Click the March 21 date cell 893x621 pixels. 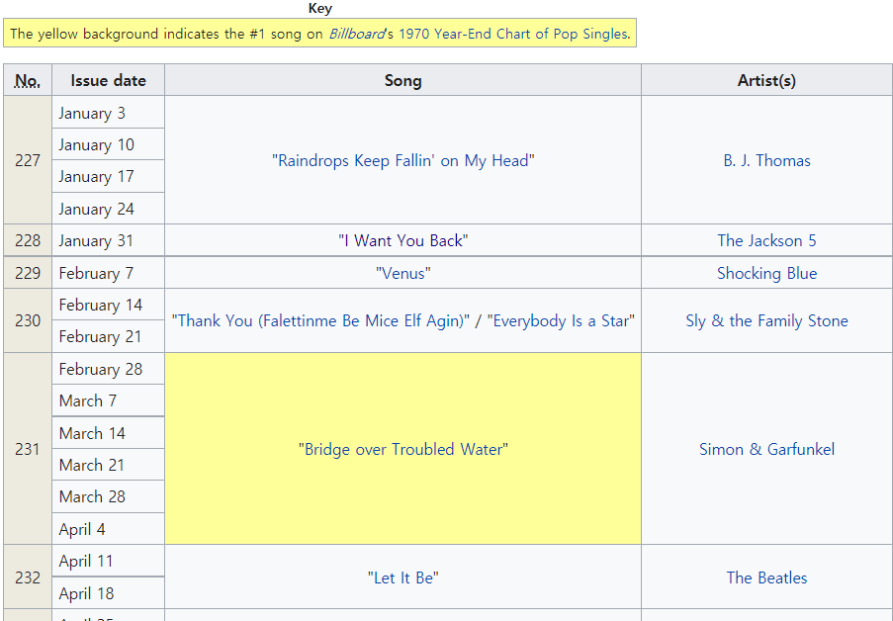click(108, 465)
